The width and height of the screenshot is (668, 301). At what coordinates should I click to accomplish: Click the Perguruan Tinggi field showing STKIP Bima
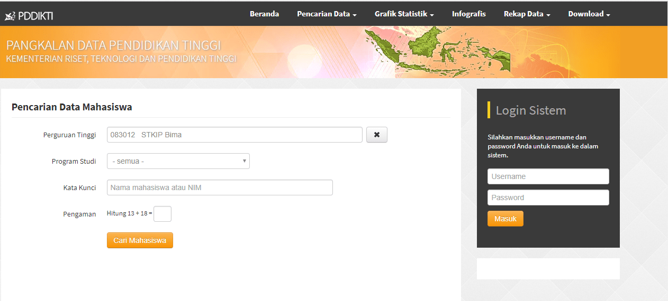point(234,135)
